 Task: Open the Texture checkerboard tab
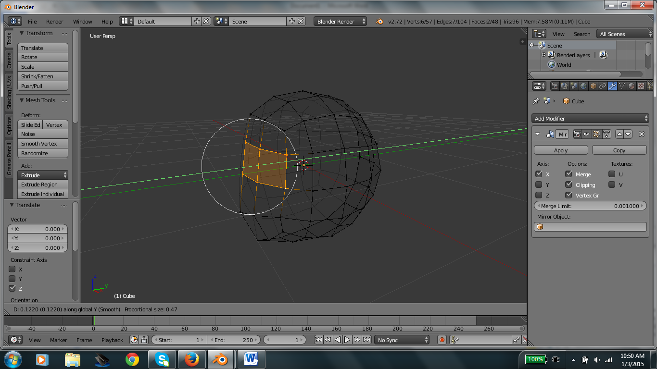tap(641, 86)
